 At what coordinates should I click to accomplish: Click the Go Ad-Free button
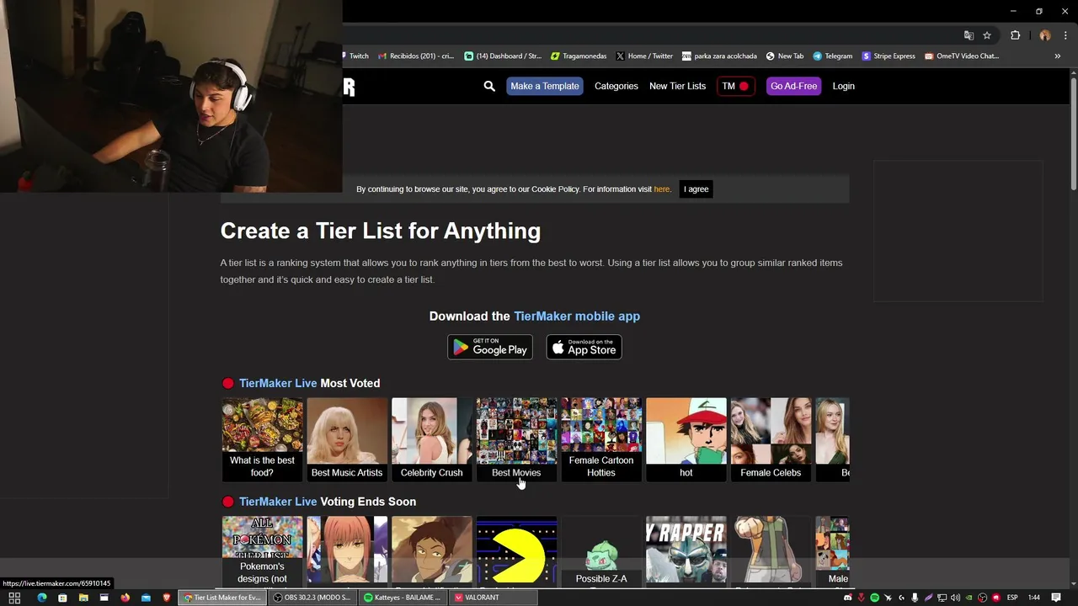793,86
